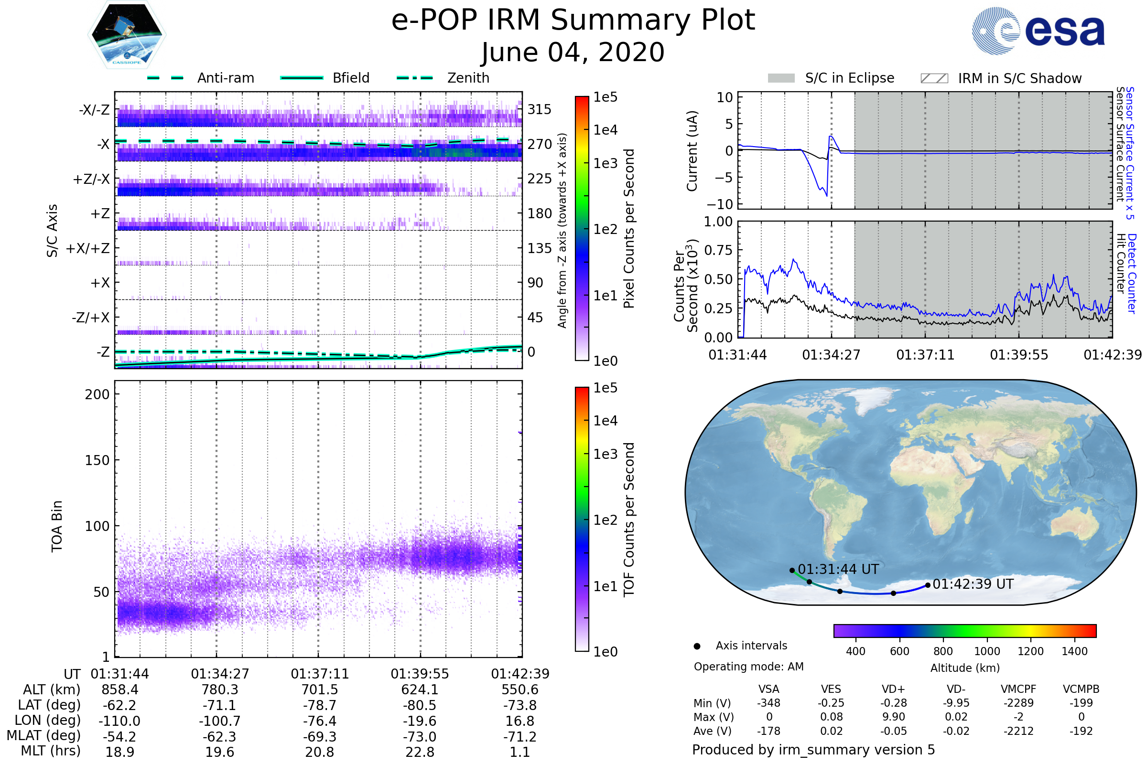Click the S/C in Eclipse gray legend patch
The image size is (1147, 764).
(781, 78)
